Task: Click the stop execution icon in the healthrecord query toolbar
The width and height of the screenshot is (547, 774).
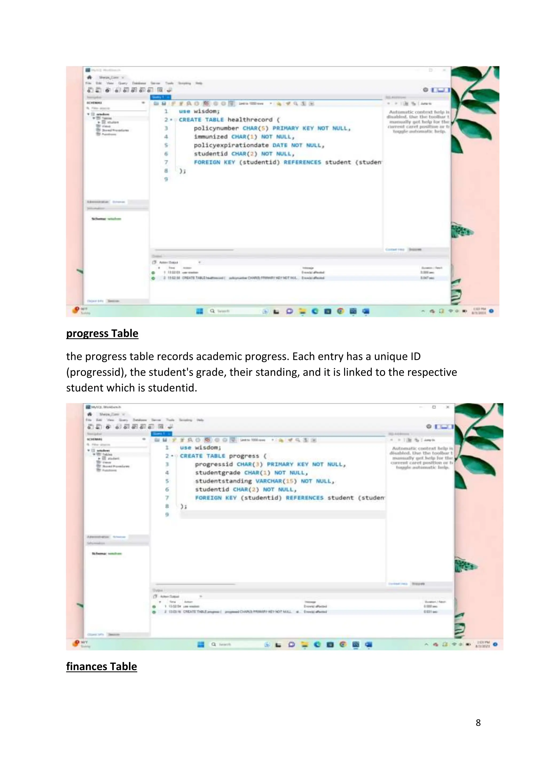Action: [x=197, y=103]
